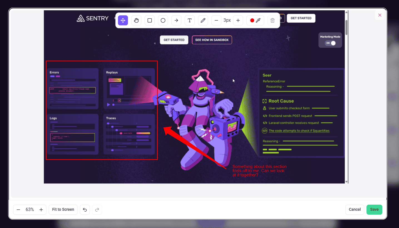Select the Pencil freehand tool
This screenshot has width=399, height=228.
[x=203, y=20]
